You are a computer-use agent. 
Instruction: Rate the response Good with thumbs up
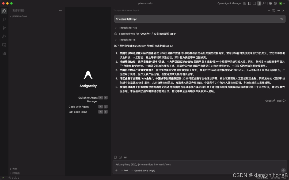tap(270, 101)
